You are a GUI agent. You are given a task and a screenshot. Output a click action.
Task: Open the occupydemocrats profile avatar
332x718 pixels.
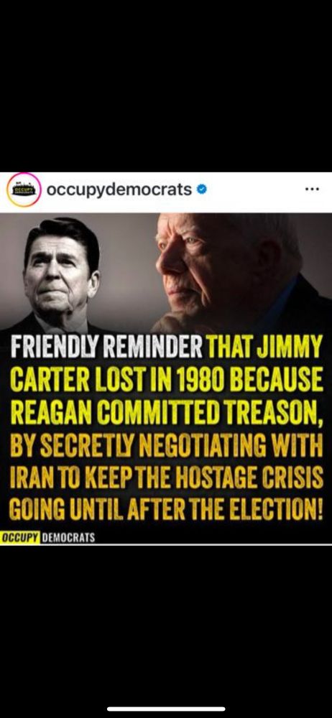pyautogui.click(x=24, y=190)
